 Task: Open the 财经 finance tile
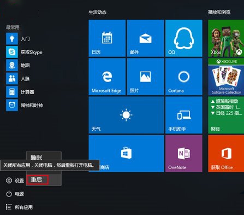(x=226, y=115)
